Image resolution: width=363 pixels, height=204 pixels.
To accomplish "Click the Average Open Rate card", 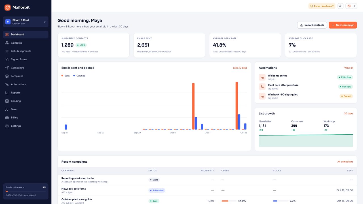I will coord(245,45).
